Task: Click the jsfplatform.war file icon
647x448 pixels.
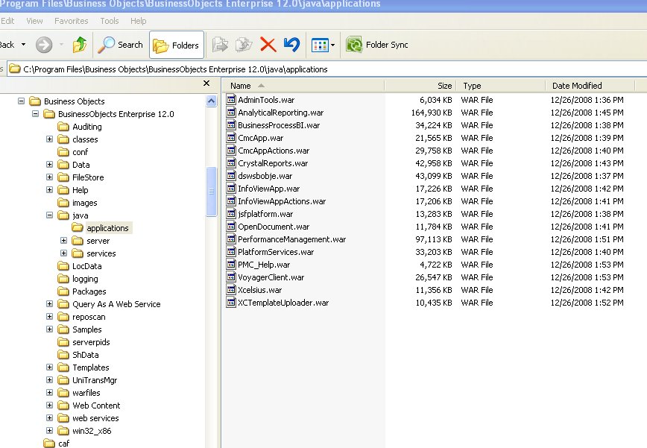Action: pyautogui.click(x=231, y=214)
